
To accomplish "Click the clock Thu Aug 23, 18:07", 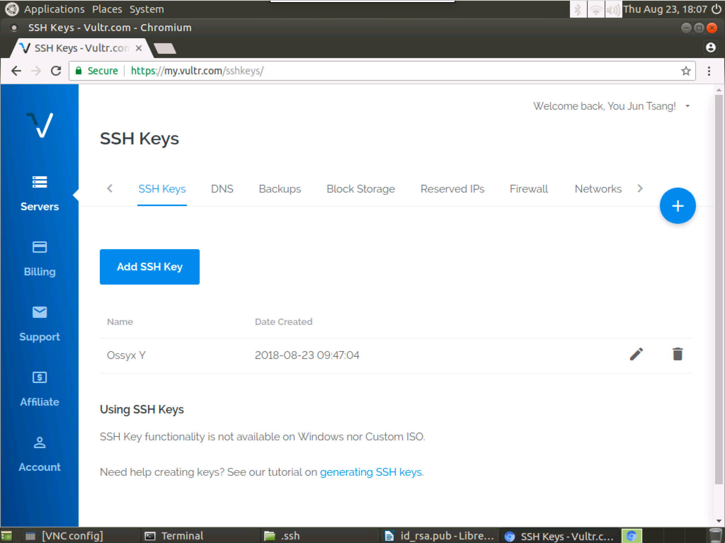I will click(x=665, y=9).
